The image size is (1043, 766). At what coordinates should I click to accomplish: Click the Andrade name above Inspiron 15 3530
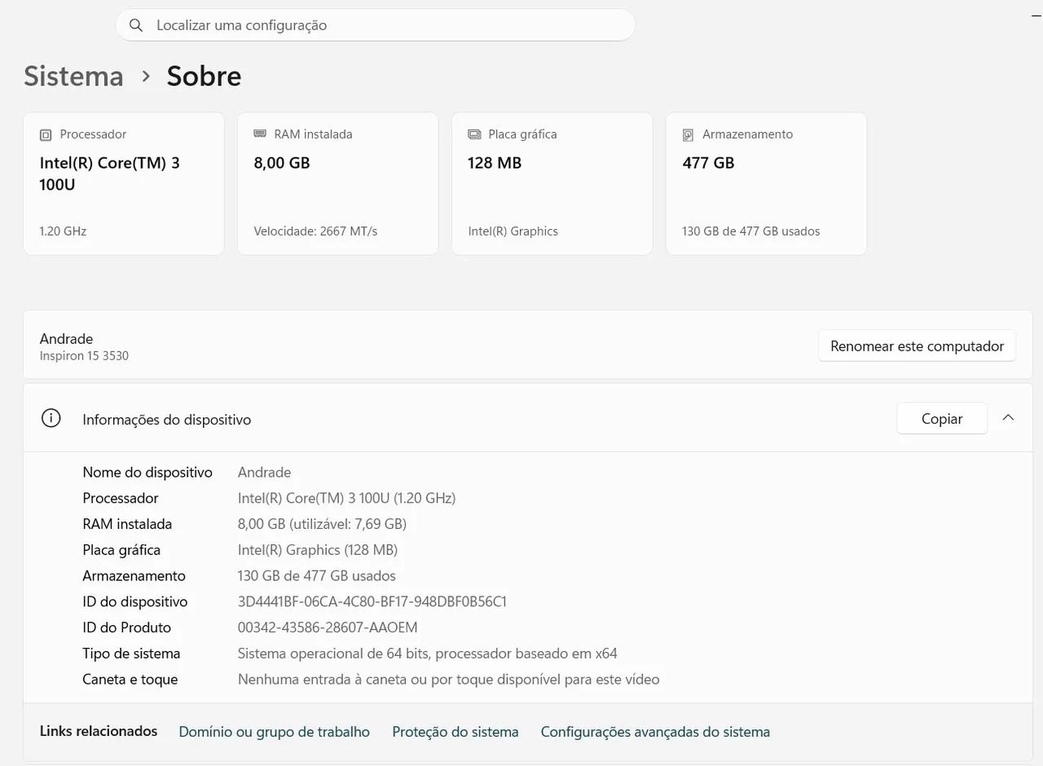click(66, 338)
